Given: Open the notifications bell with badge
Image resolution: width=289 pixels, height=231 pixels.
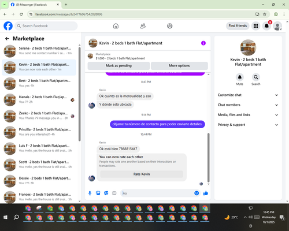Looking at the screenshot, I should coord(267,26).
